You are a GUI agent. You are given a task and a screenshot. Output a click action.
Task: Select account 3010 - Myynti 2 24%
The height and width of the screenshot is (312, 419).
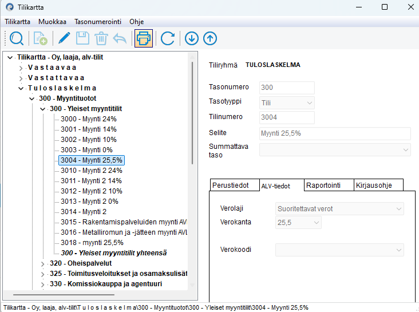click(x=92, y=171)
